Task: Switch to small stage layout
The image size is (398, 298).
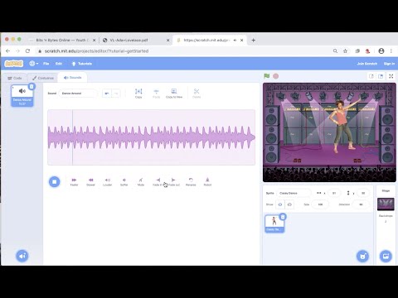Action: 371,76
